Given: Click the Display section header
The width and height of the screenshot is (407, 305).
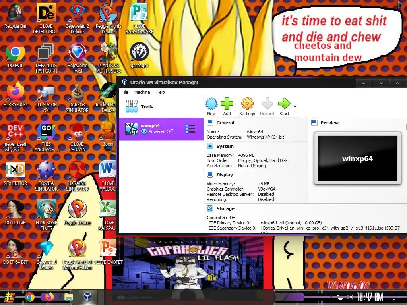Looking at the screenshot, I should pos(225,175).
